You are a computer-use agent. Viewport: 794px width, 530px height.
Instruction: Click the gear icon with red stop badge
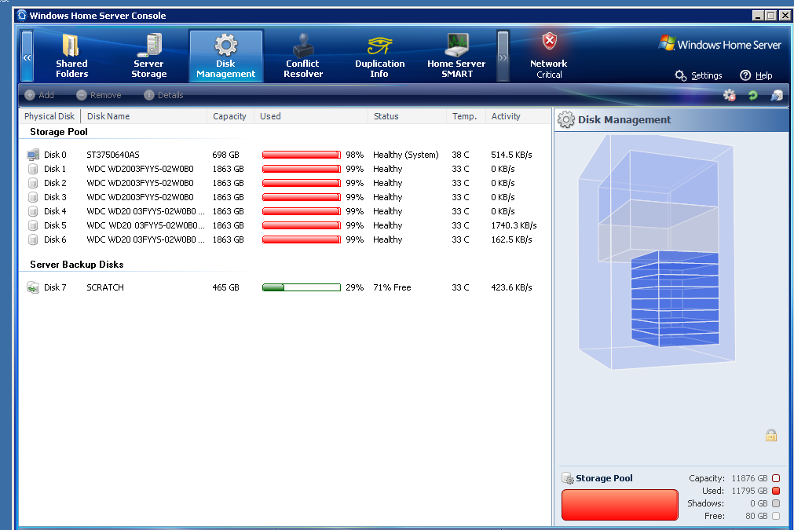[x=729, y=95]
